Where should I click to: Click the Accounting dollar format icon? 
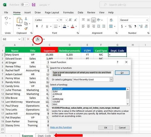tap(122, 26)
